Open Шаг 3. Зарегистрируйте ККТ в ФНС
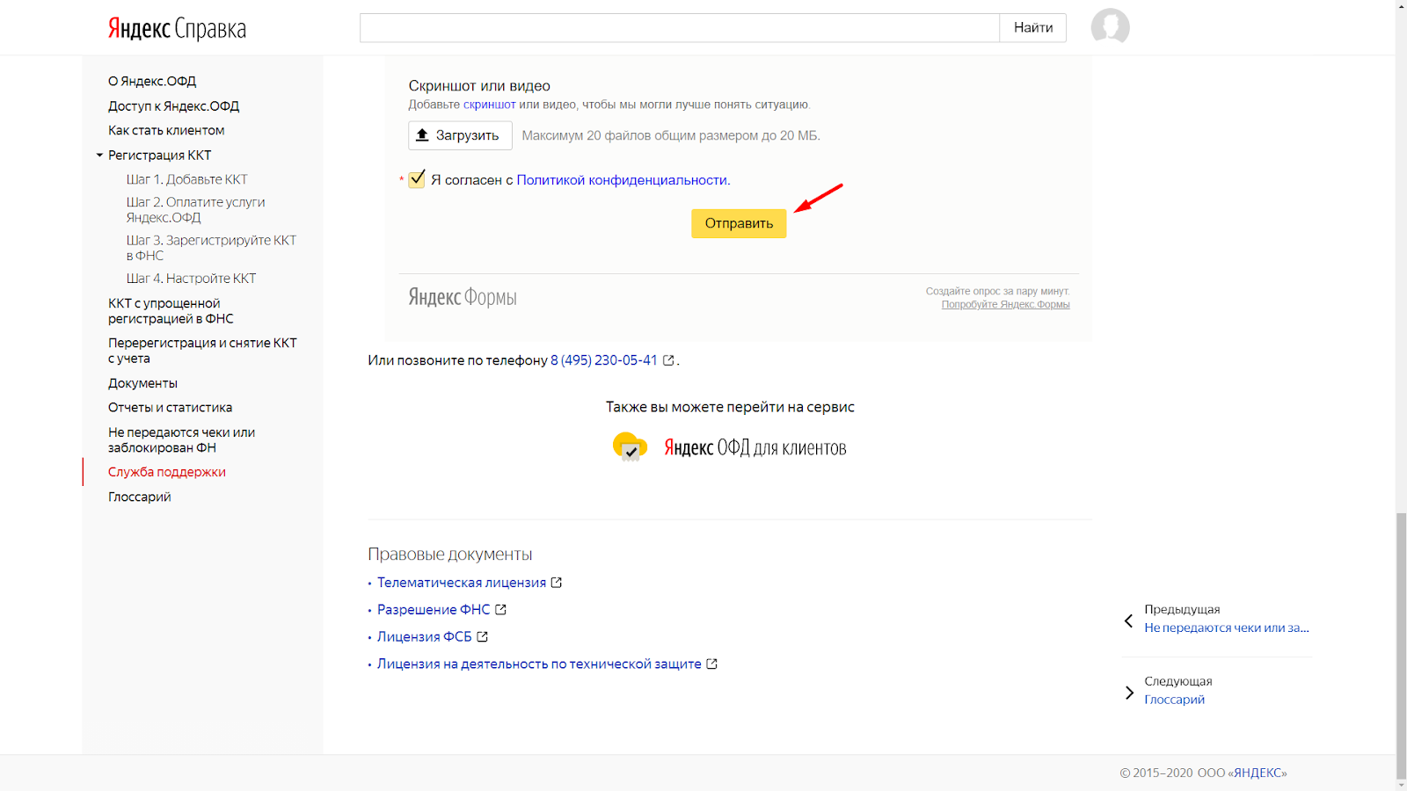Image resolution: width=1407 pixels, height=791 pixels. coord(211,248)
